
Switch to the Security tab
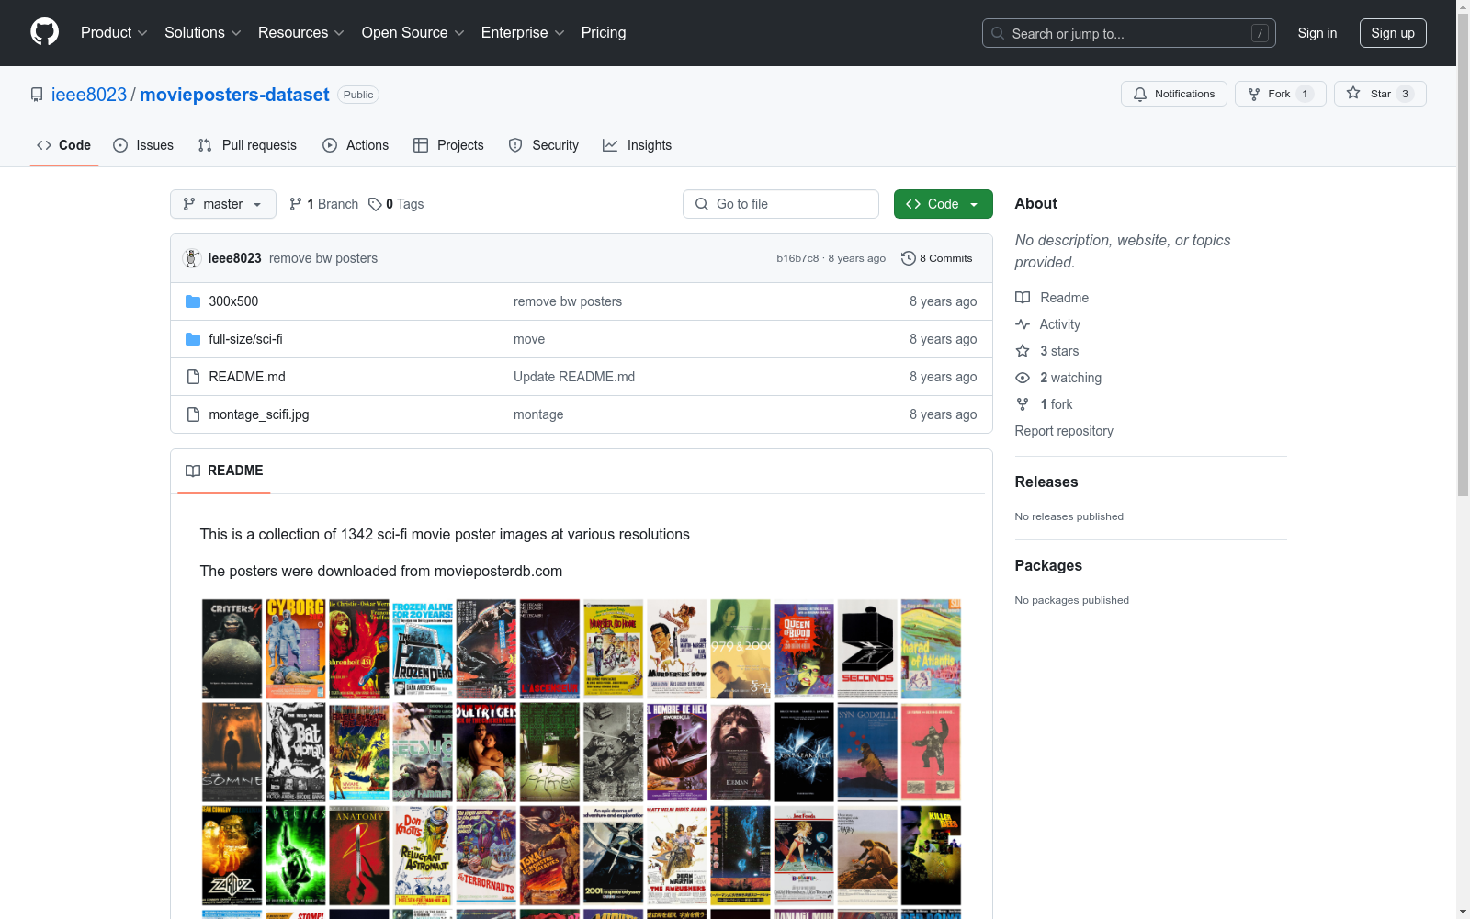[x=544, y=145]
